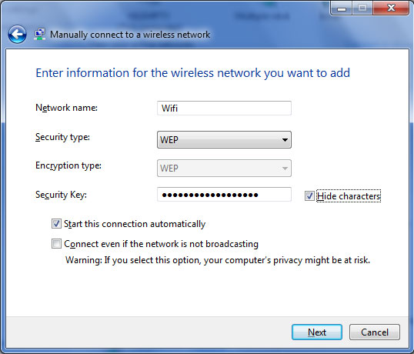Enable Connect even if network not broadcasting
This screenshot has width=414, height=354.
coord(56,243)
